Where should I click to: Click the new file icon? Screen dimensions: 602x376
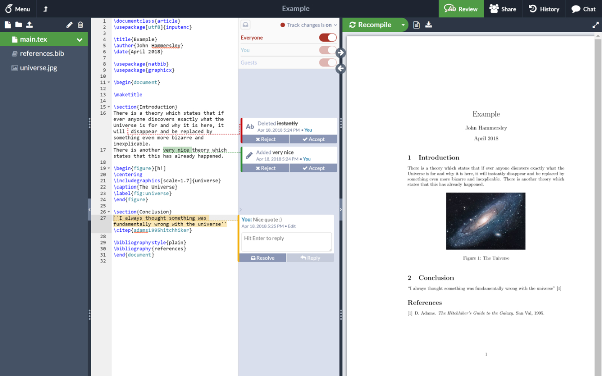[x=8, y=25]
